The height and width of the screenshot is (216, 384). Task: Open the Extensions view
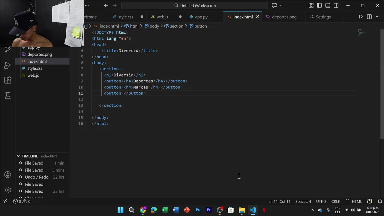(x=8, y=80)
